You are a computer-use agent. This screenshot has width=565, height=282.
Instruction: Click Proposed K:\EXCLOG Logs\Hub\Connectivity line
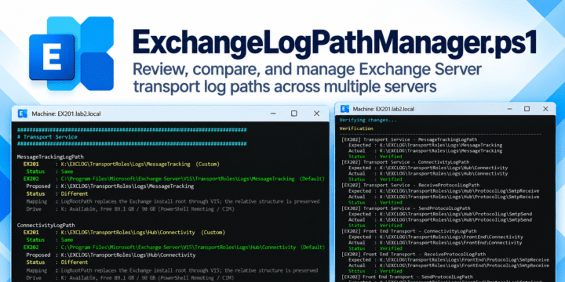[111, 255]
